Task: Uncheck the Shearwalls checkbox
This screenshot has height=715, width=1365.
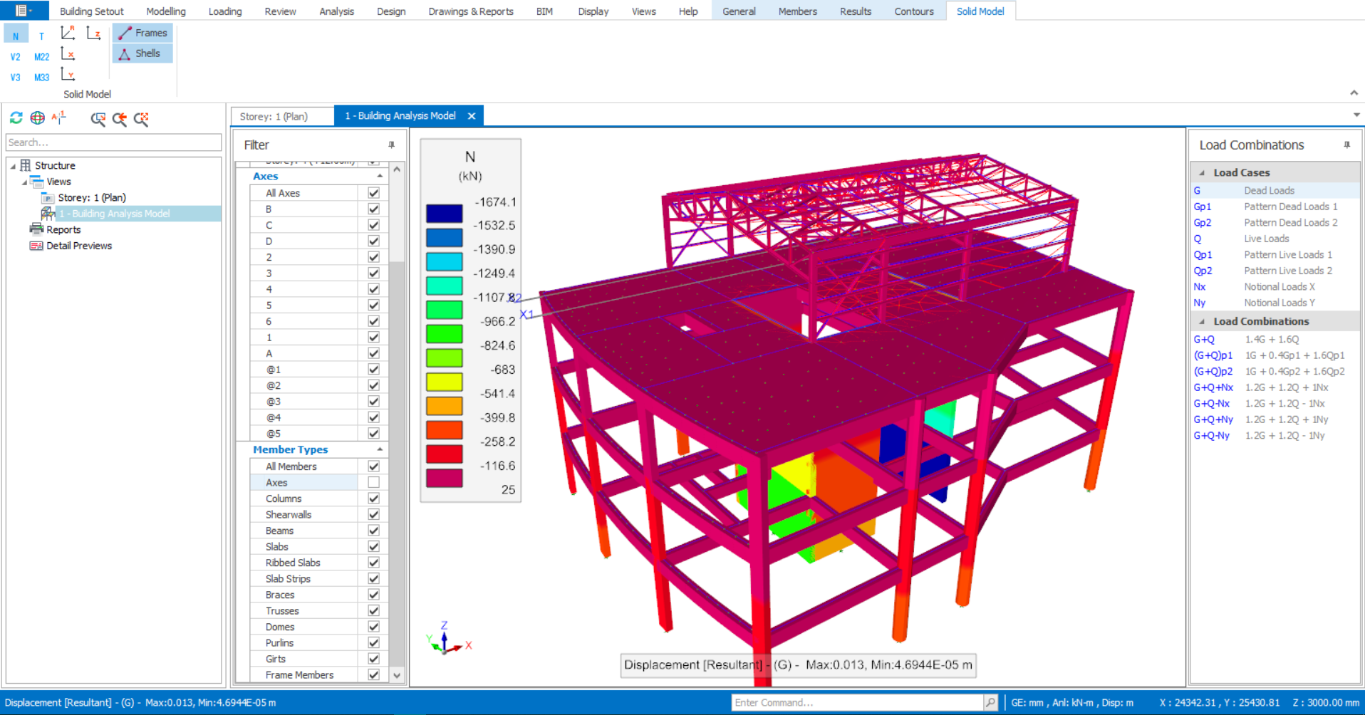Action: point(373,514)
